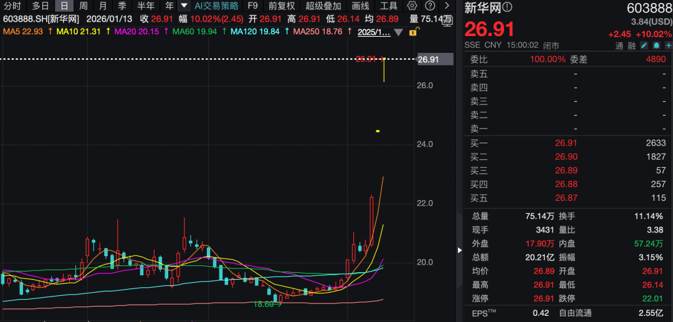The height and width of the screenshot is (322, 673).
Task: Toggle 前复权 price adjustment
Action: point(282,6)
